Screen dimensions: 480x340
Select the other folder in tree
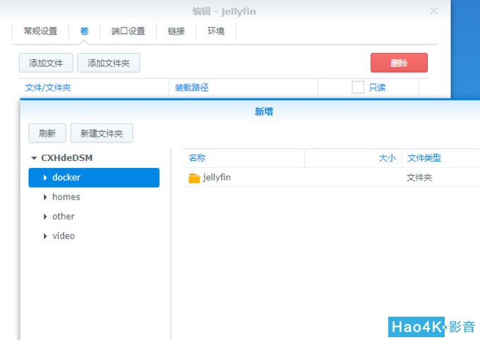pyautogui.click(x=64, y=217)
